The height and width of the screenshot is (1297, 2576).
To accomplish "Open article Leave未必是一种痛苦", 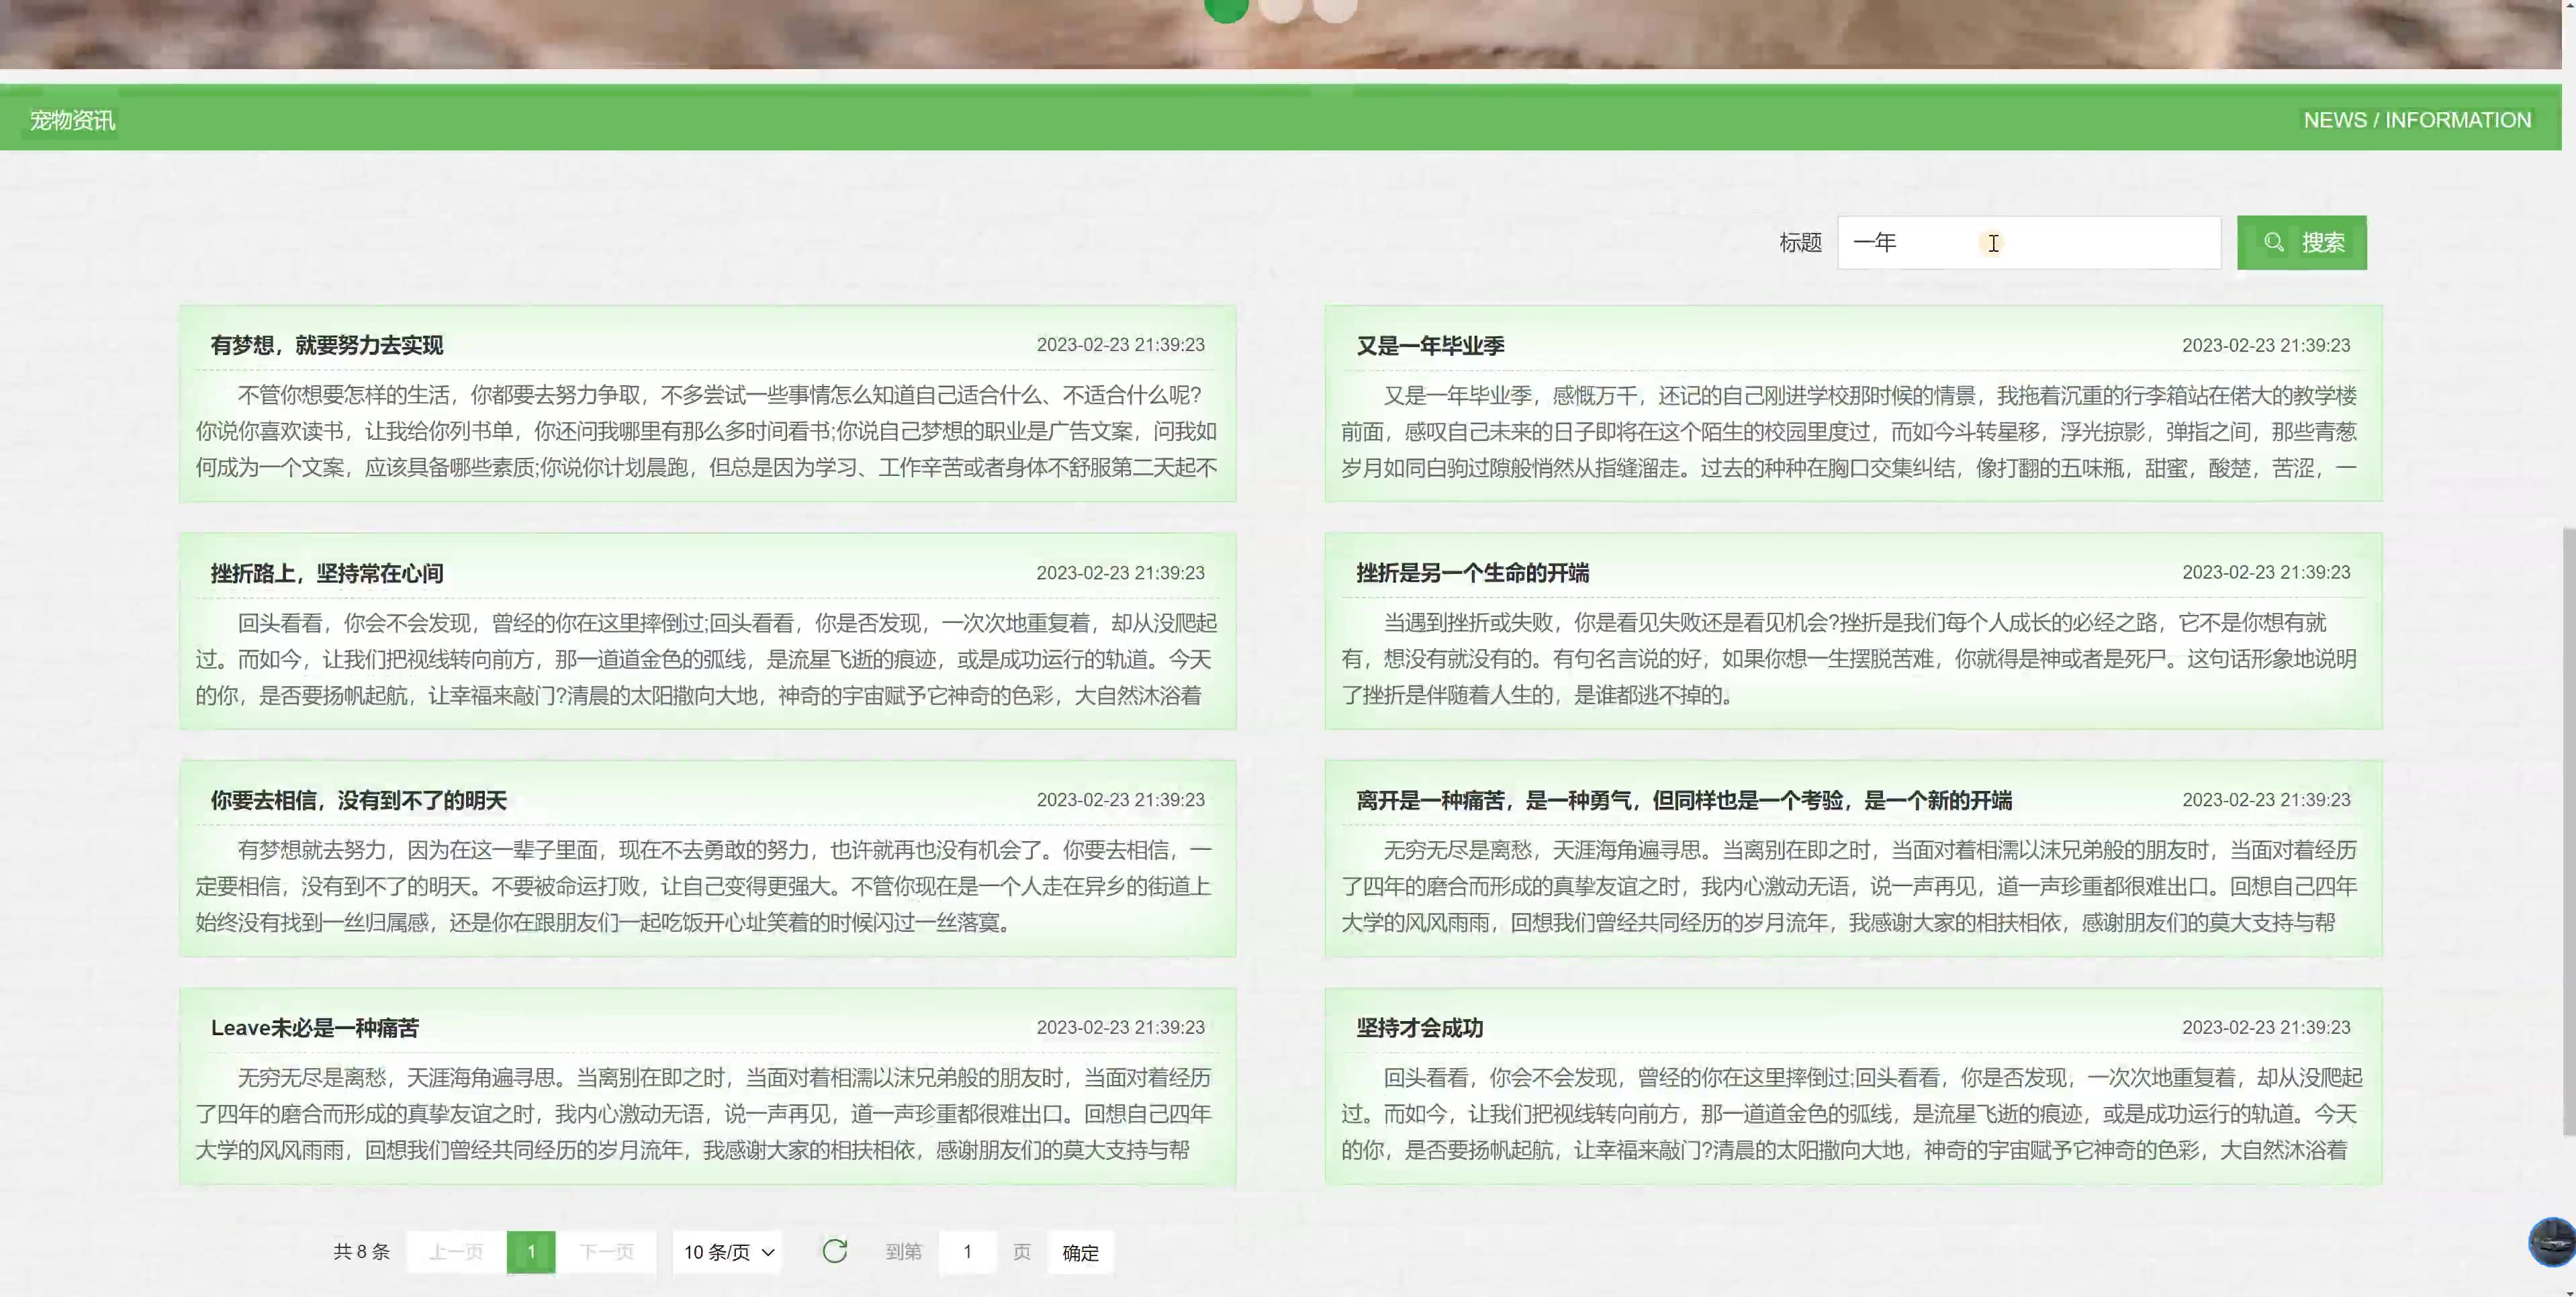I will 314,1027.
